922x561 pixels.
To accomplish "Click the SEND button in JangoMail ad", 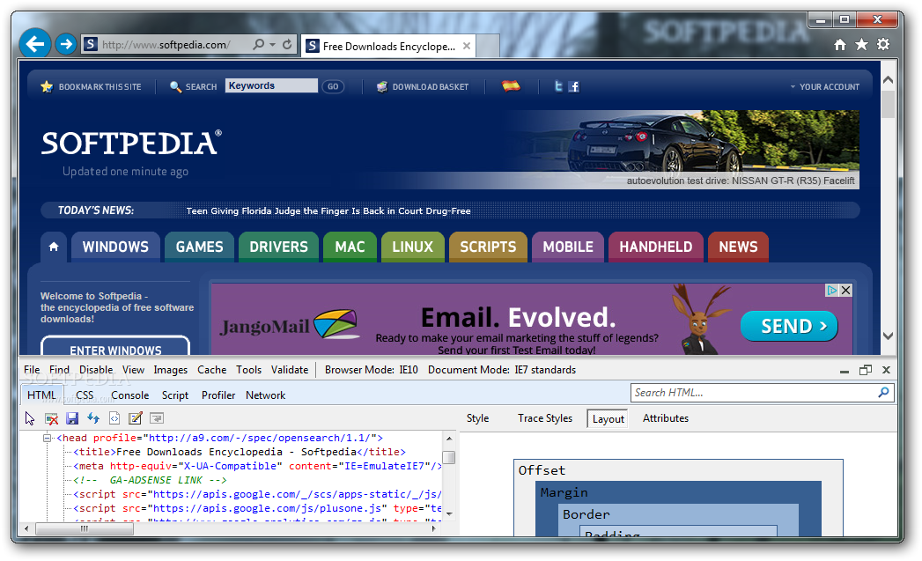I will (x=789, y=326).
